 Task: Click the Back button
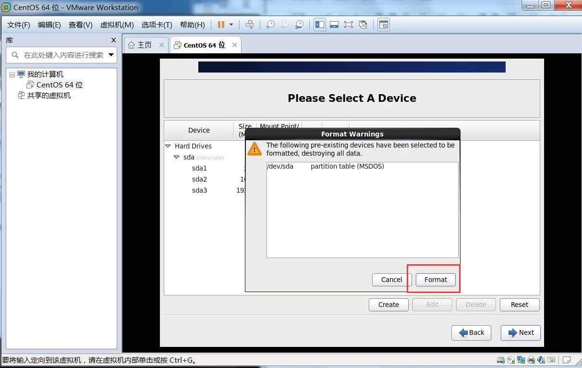click(471, 333)
